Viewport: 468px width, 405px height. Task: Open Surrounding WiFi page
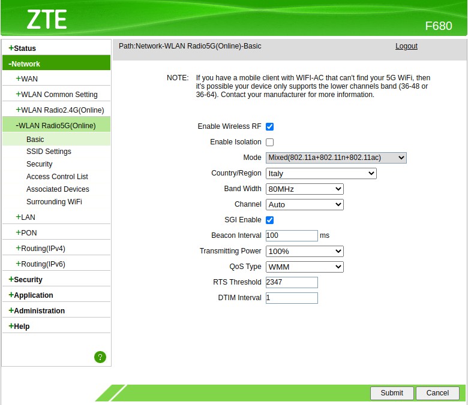click(x=54, y=202)
